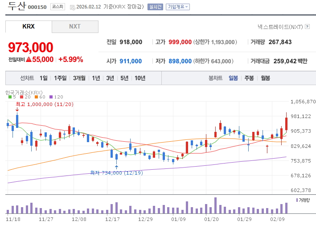
Task: Click the 최저 734,000 (12/19) label
Action: (x=116, y=173)
